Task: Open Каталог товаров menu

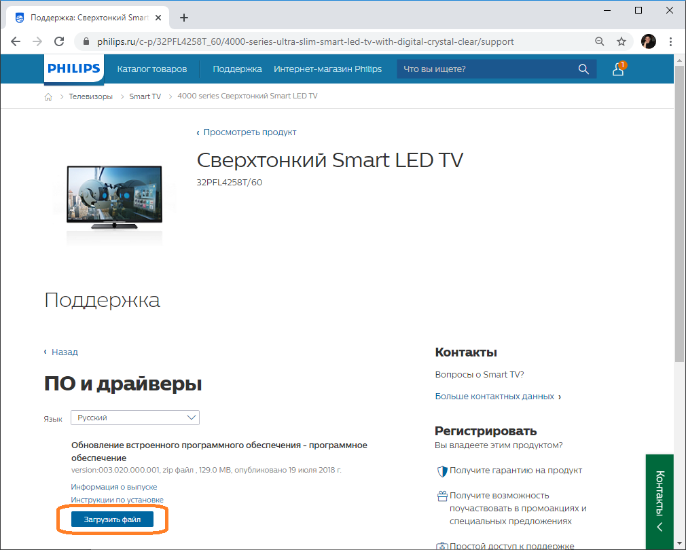Action: pyautogui.click(x=152, y=69)
